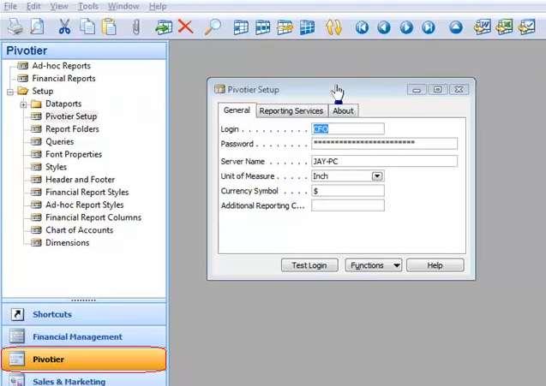The width and height of the screenshot is (546, 386).
Task: Click the Shortcuts arrow icon
Action: pyautogui.click(x=17, y=314)
